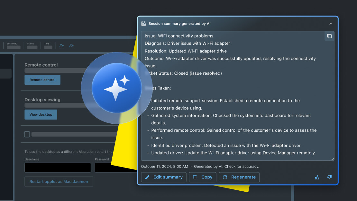
Task: Click the AI summary document icon in header
Action: [x=143, y=24]
